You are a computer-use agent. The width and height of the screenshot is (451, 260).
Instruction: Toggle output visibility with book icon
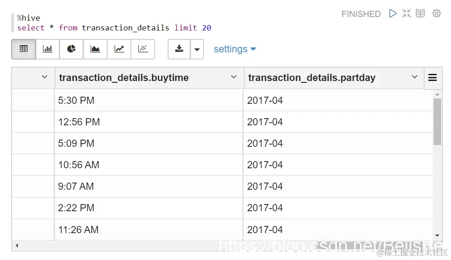click(x=420, y=13)
